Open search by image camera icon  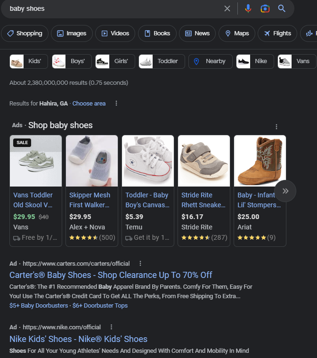(265, 8)
